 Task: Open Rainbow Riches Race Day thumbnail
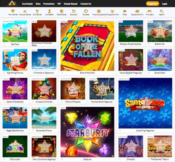131,31
